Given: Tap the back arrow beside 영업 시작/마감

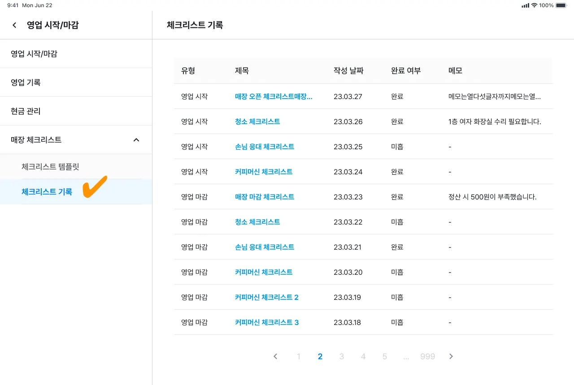Looking at the screenshot, I should click(15, 25).
